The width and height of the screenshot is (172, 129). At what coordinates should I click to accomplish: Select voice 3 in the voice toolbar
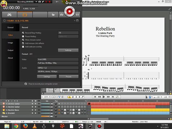(76, 97)
